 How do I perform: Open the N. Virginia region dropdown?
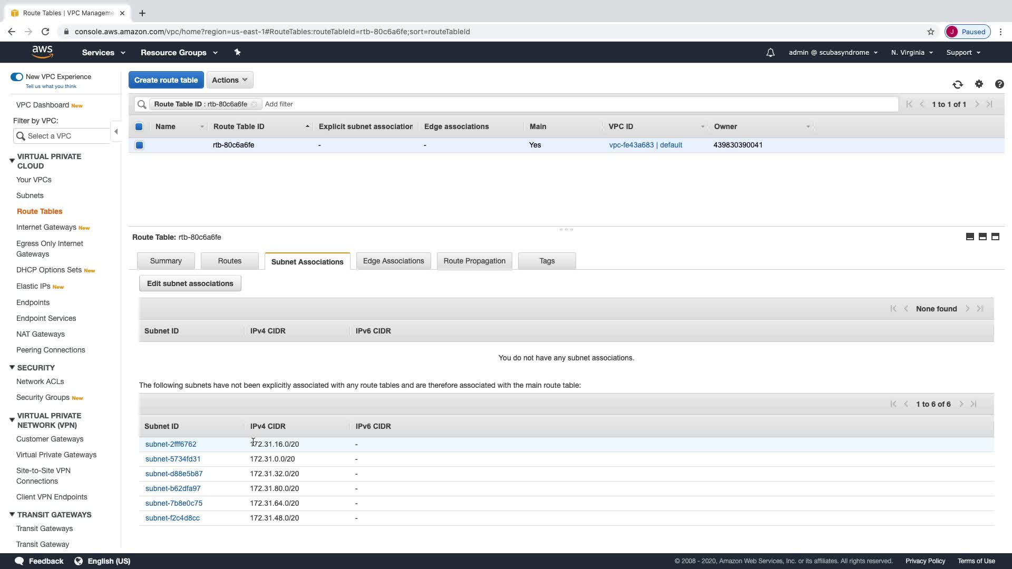[x=912, y=53]
